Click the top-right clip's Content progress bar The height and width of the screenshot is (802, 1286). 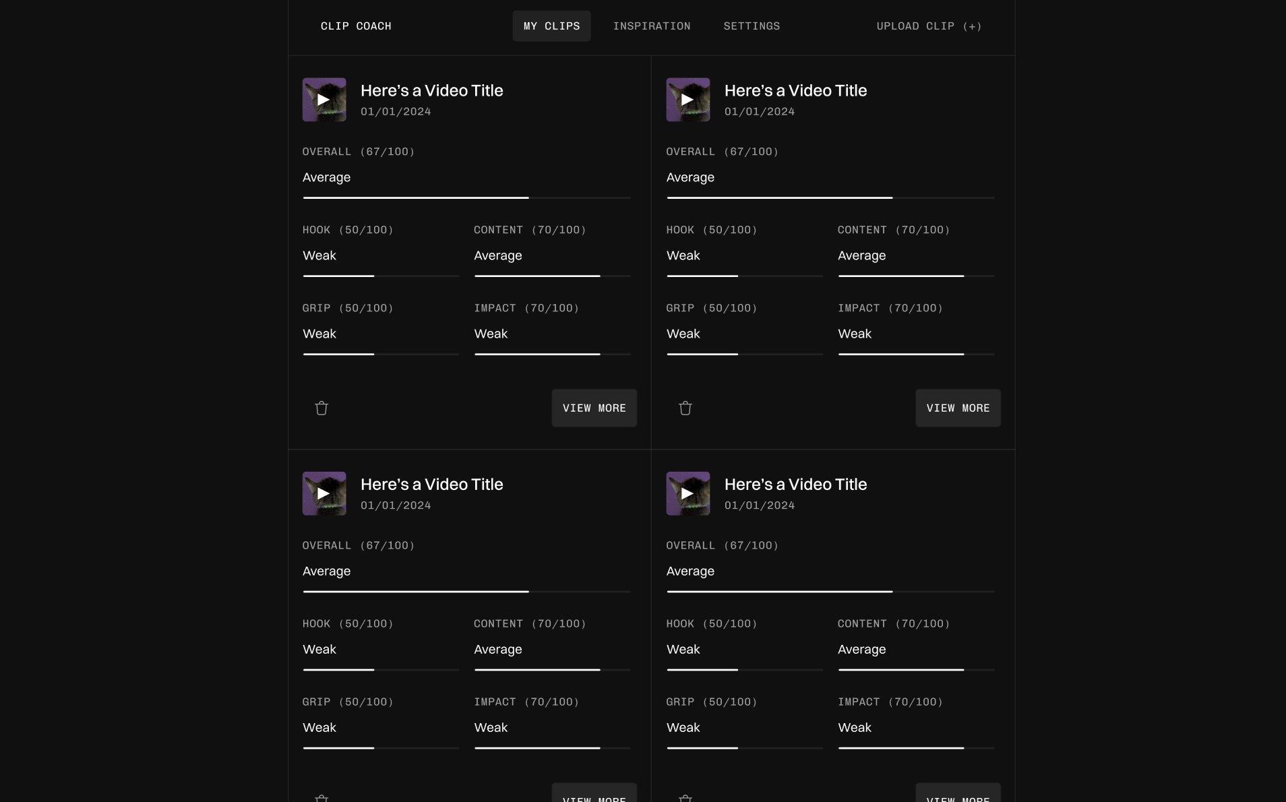coord(916,276)
